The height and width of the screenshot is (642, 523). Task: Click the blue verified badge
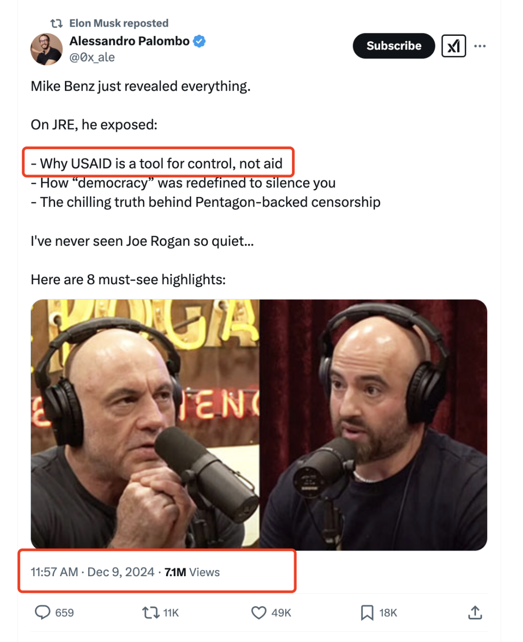[x=200, y=41]
